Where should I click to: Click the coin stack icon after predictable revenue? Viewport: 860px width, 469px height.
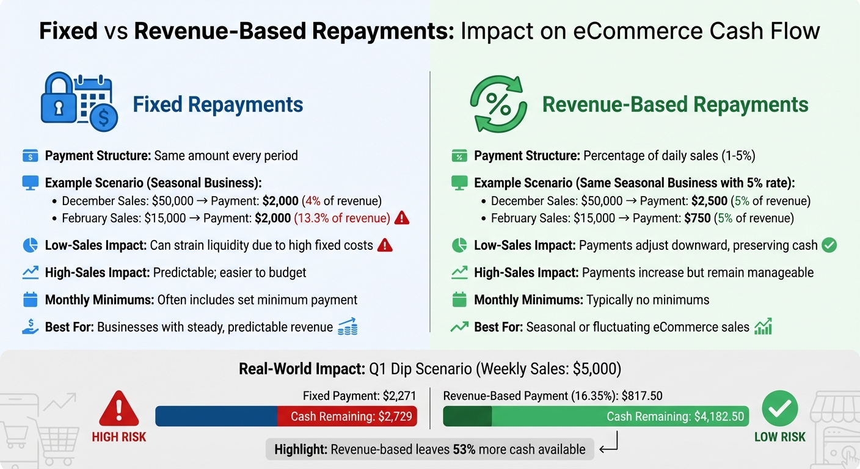tap(348, 327)
